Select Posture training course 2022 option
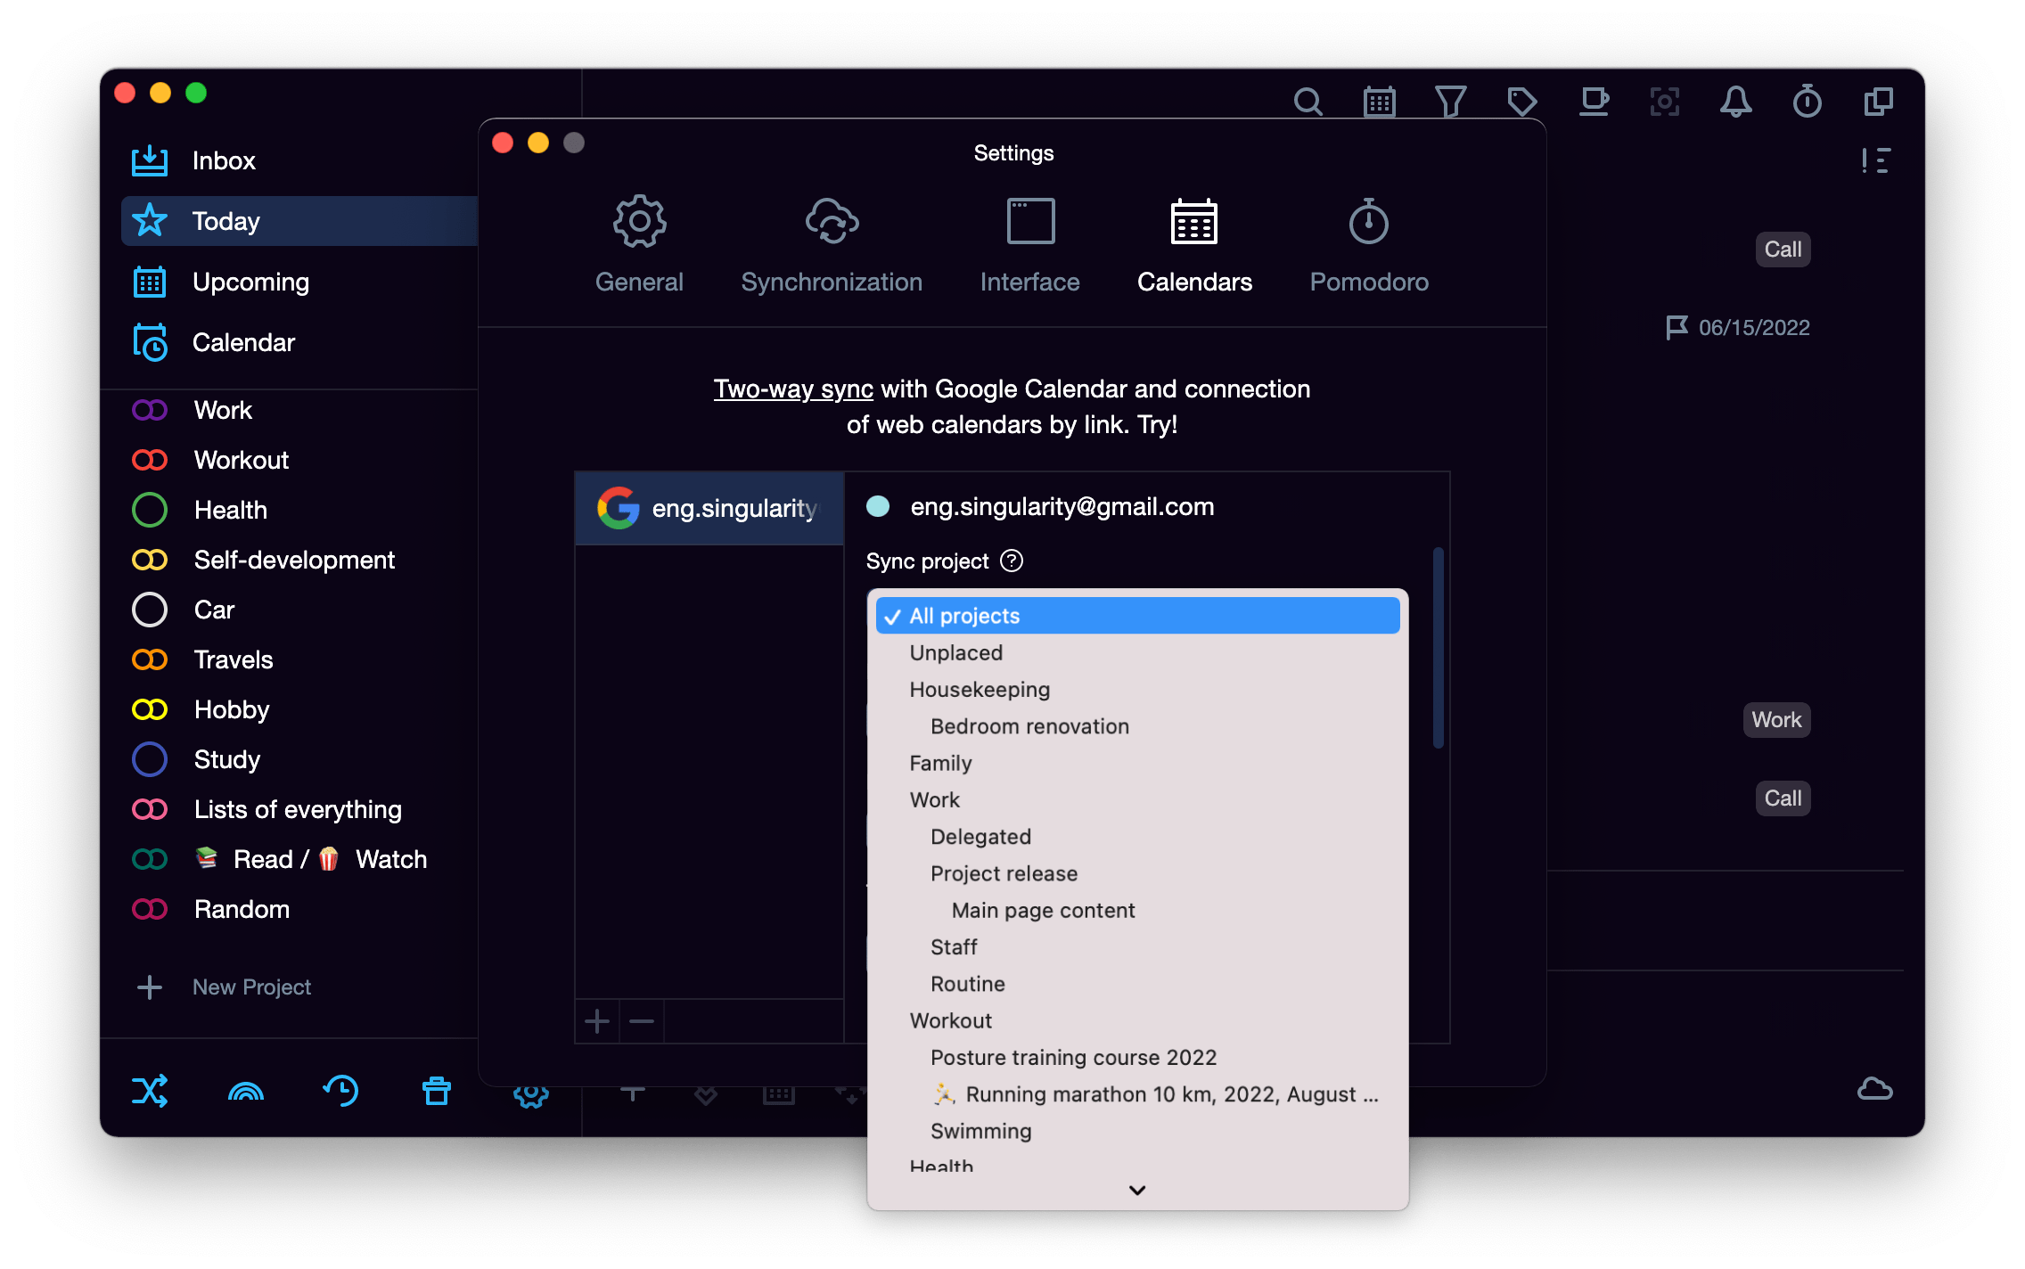The height and width of the screenshot is (1269, 2025). (1137, 1057)
